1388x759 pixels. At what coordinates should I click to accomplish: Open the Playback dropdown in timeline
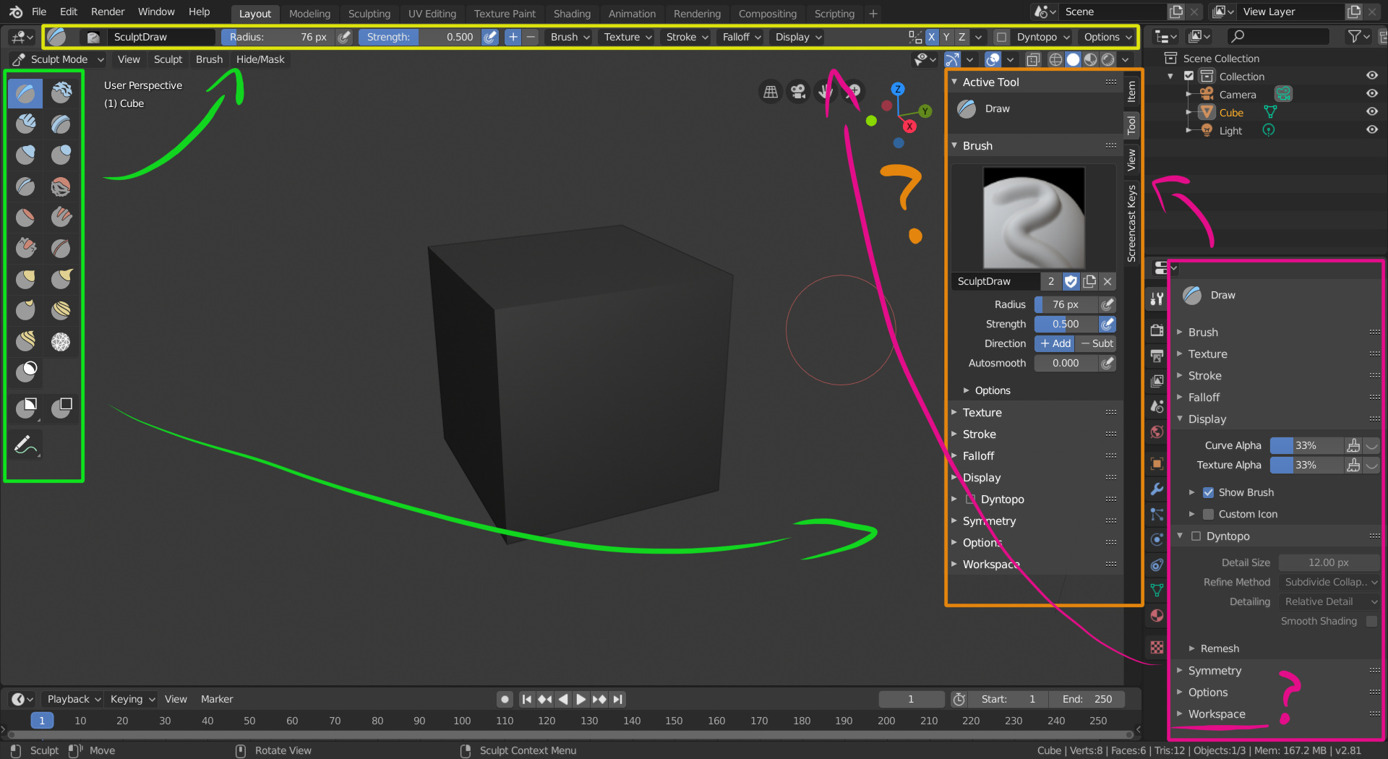73,699
